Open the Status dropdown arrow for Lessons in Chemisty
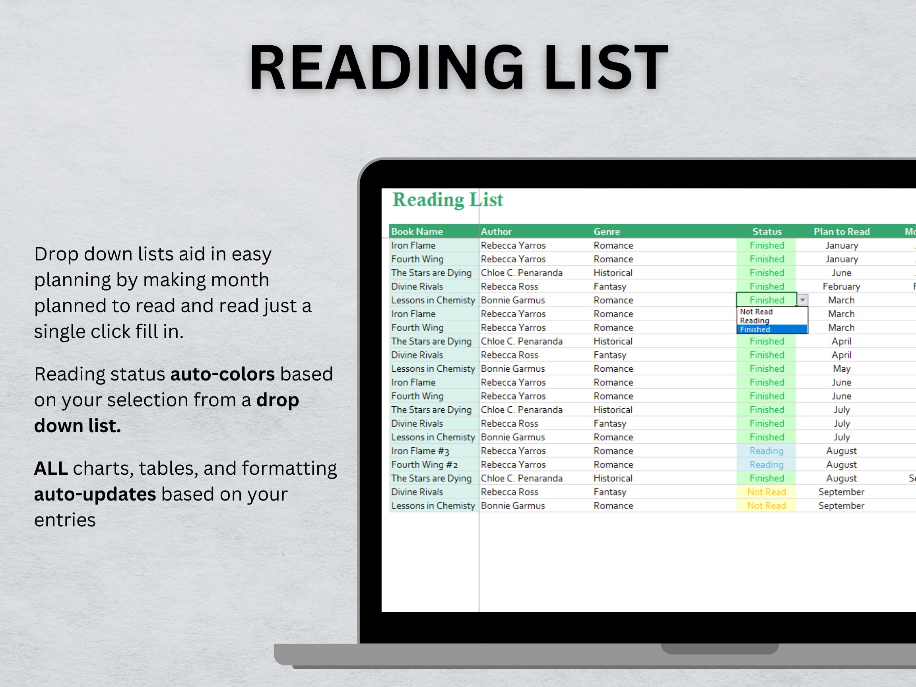 [803, 300]
